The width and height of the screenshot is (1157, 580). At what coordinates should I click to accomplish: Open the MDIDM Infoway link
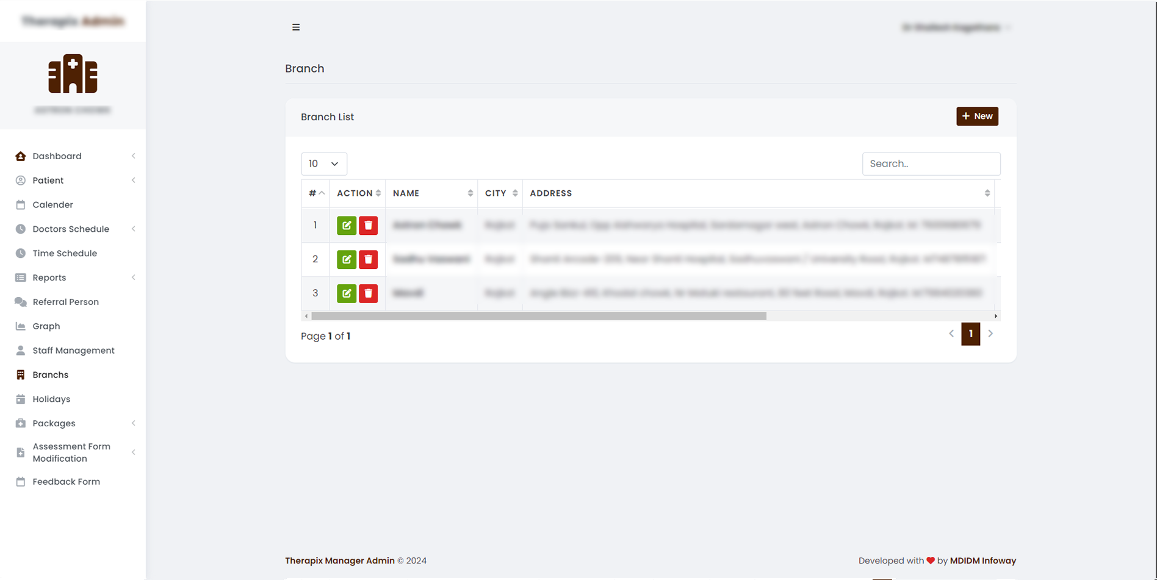[x=982, y=561]
